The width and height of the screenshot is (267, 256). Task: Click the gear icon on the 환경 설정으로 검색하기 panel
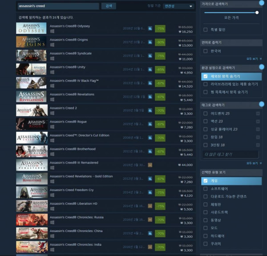[262, 67]
